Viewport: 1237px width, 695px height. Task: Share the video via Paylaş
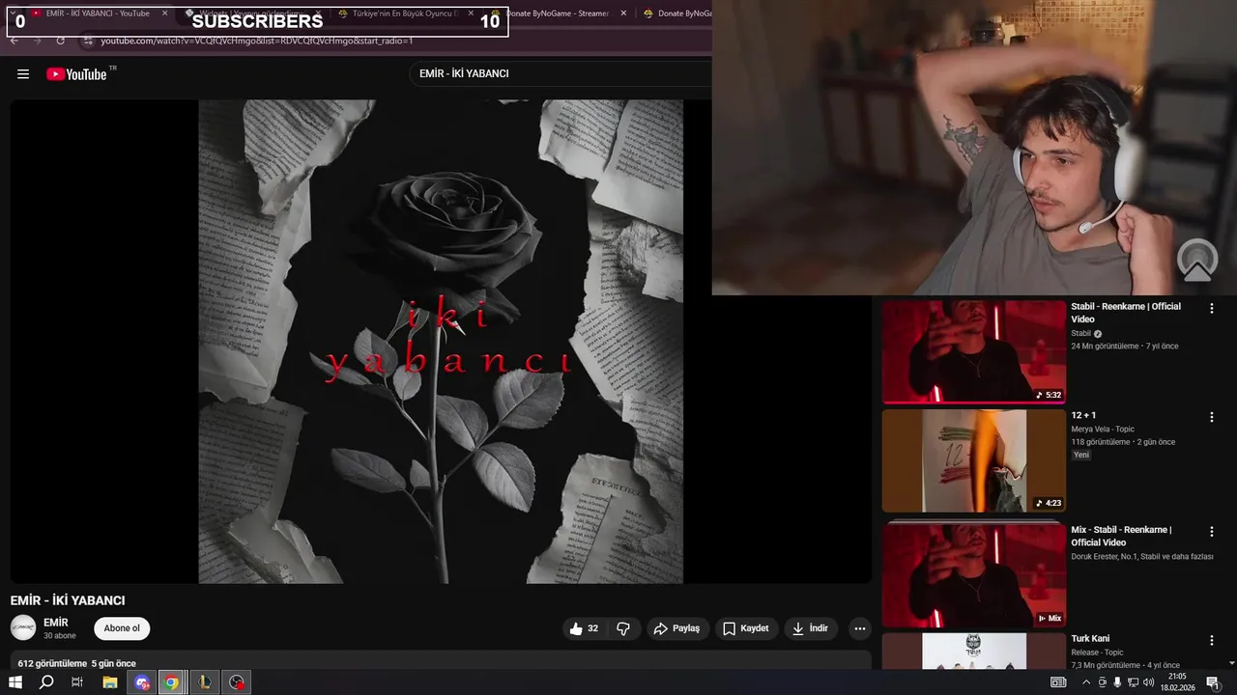click(x=678, y=628)
